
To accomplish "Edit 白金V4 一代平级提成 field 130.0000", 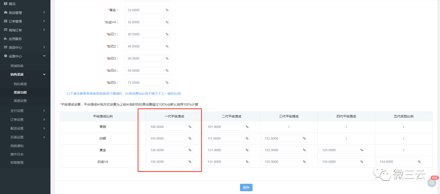I will point(170,162).
